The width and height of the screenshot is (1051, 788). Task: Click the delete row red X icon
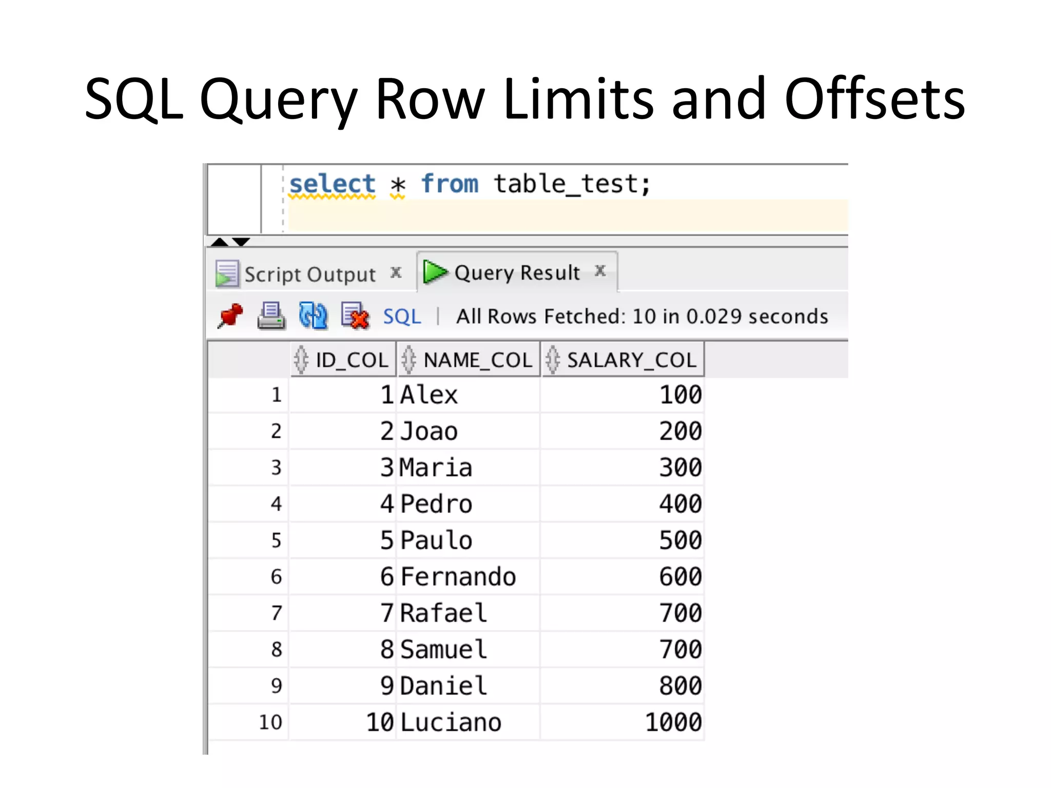coord(355,315)
